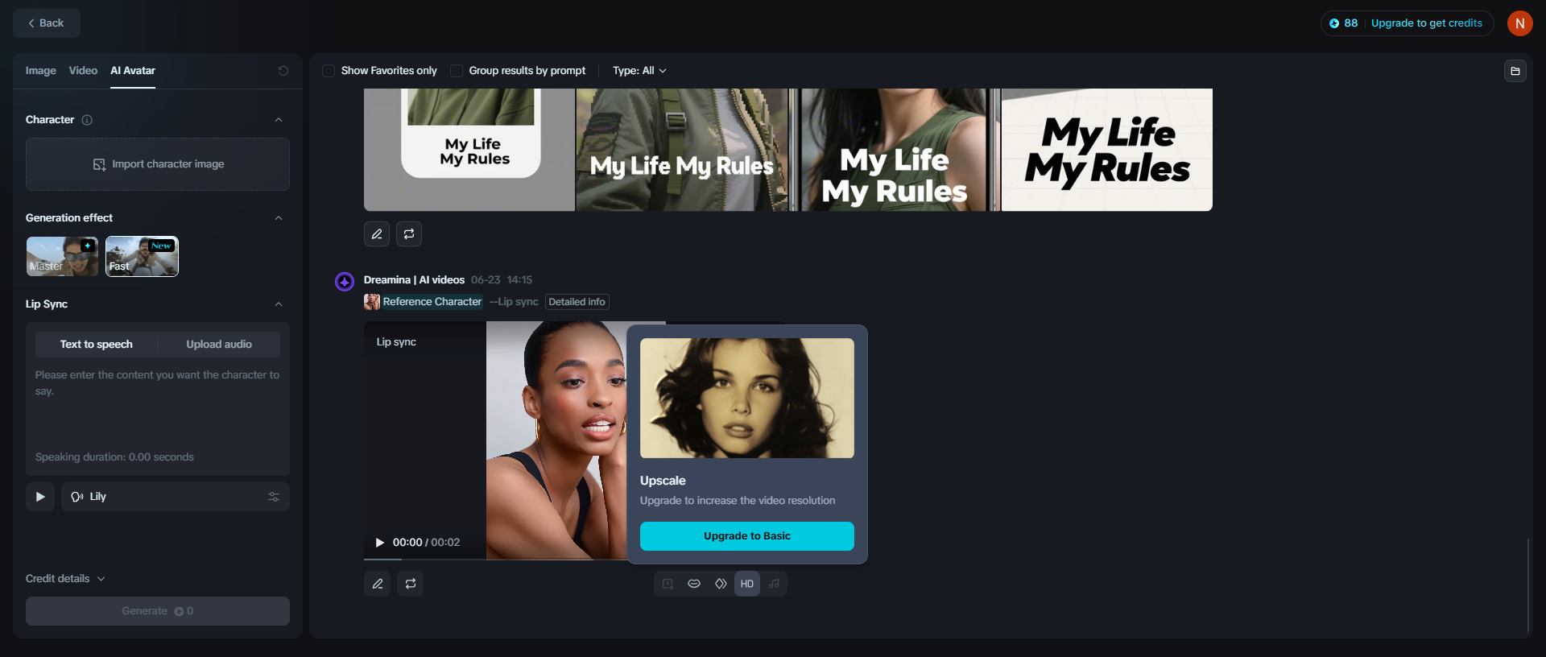Collapse the Character section
This screenshot has width=1546, height=657.
coord(279,120)
